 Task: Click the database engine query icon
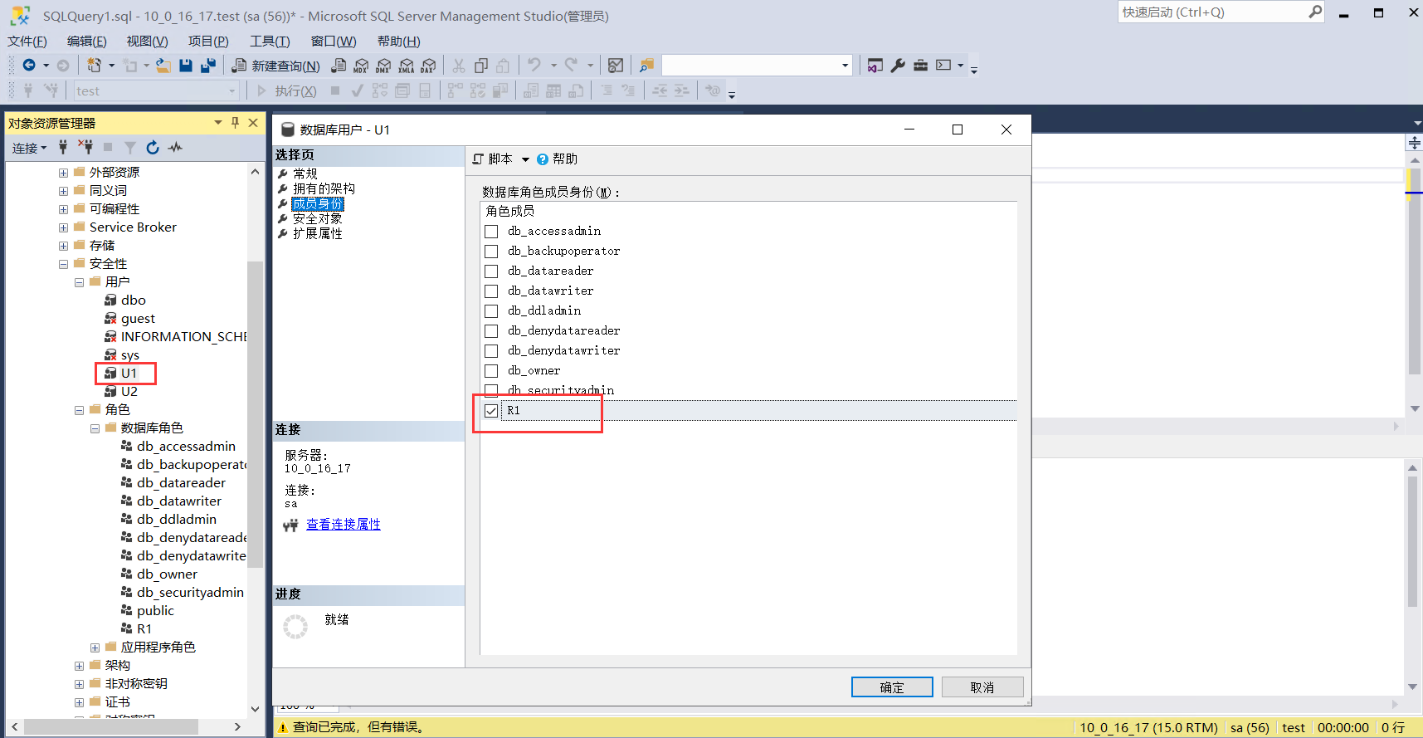tap(339, 66)
